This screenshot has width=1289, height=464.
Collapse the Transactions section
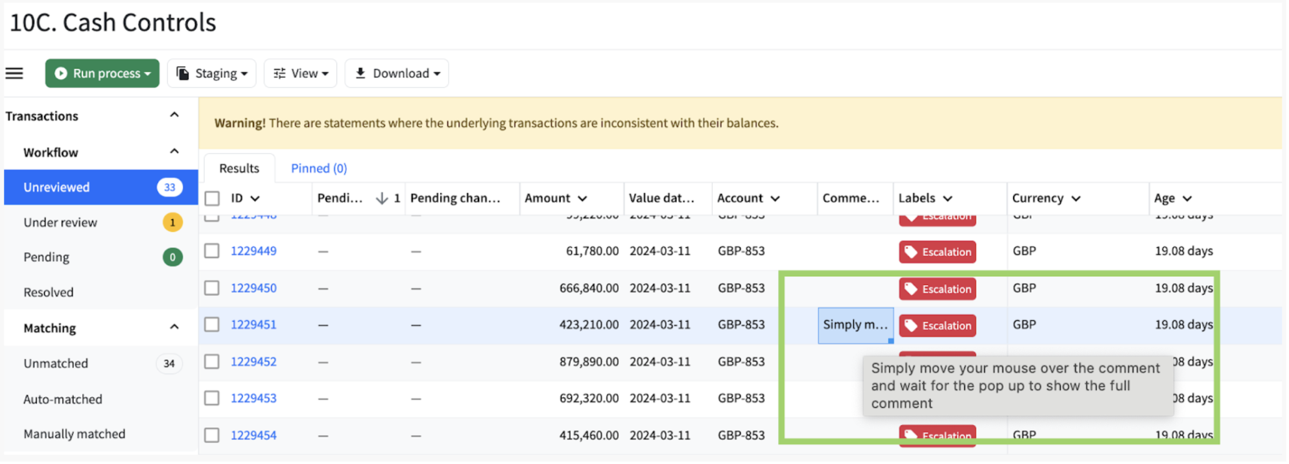174,115
